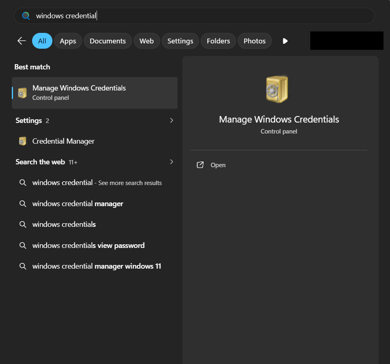
Task: Click magnifier icon beside 'windows credential manager'
Action: (x=23, y=204)
